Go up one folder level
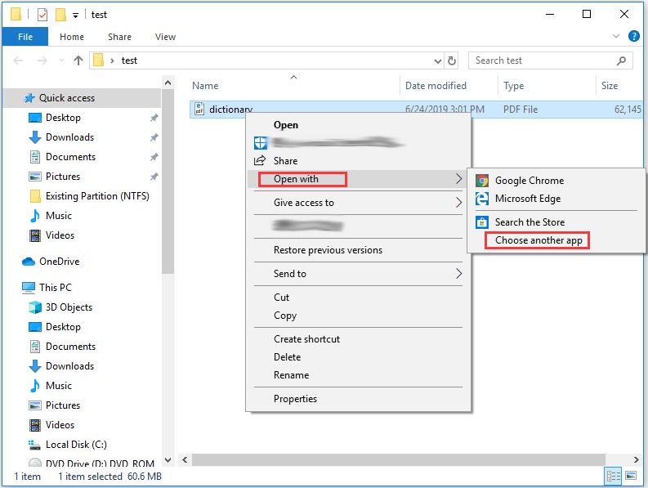The width and height of the screenshot is (648, 488). (78, 60)
